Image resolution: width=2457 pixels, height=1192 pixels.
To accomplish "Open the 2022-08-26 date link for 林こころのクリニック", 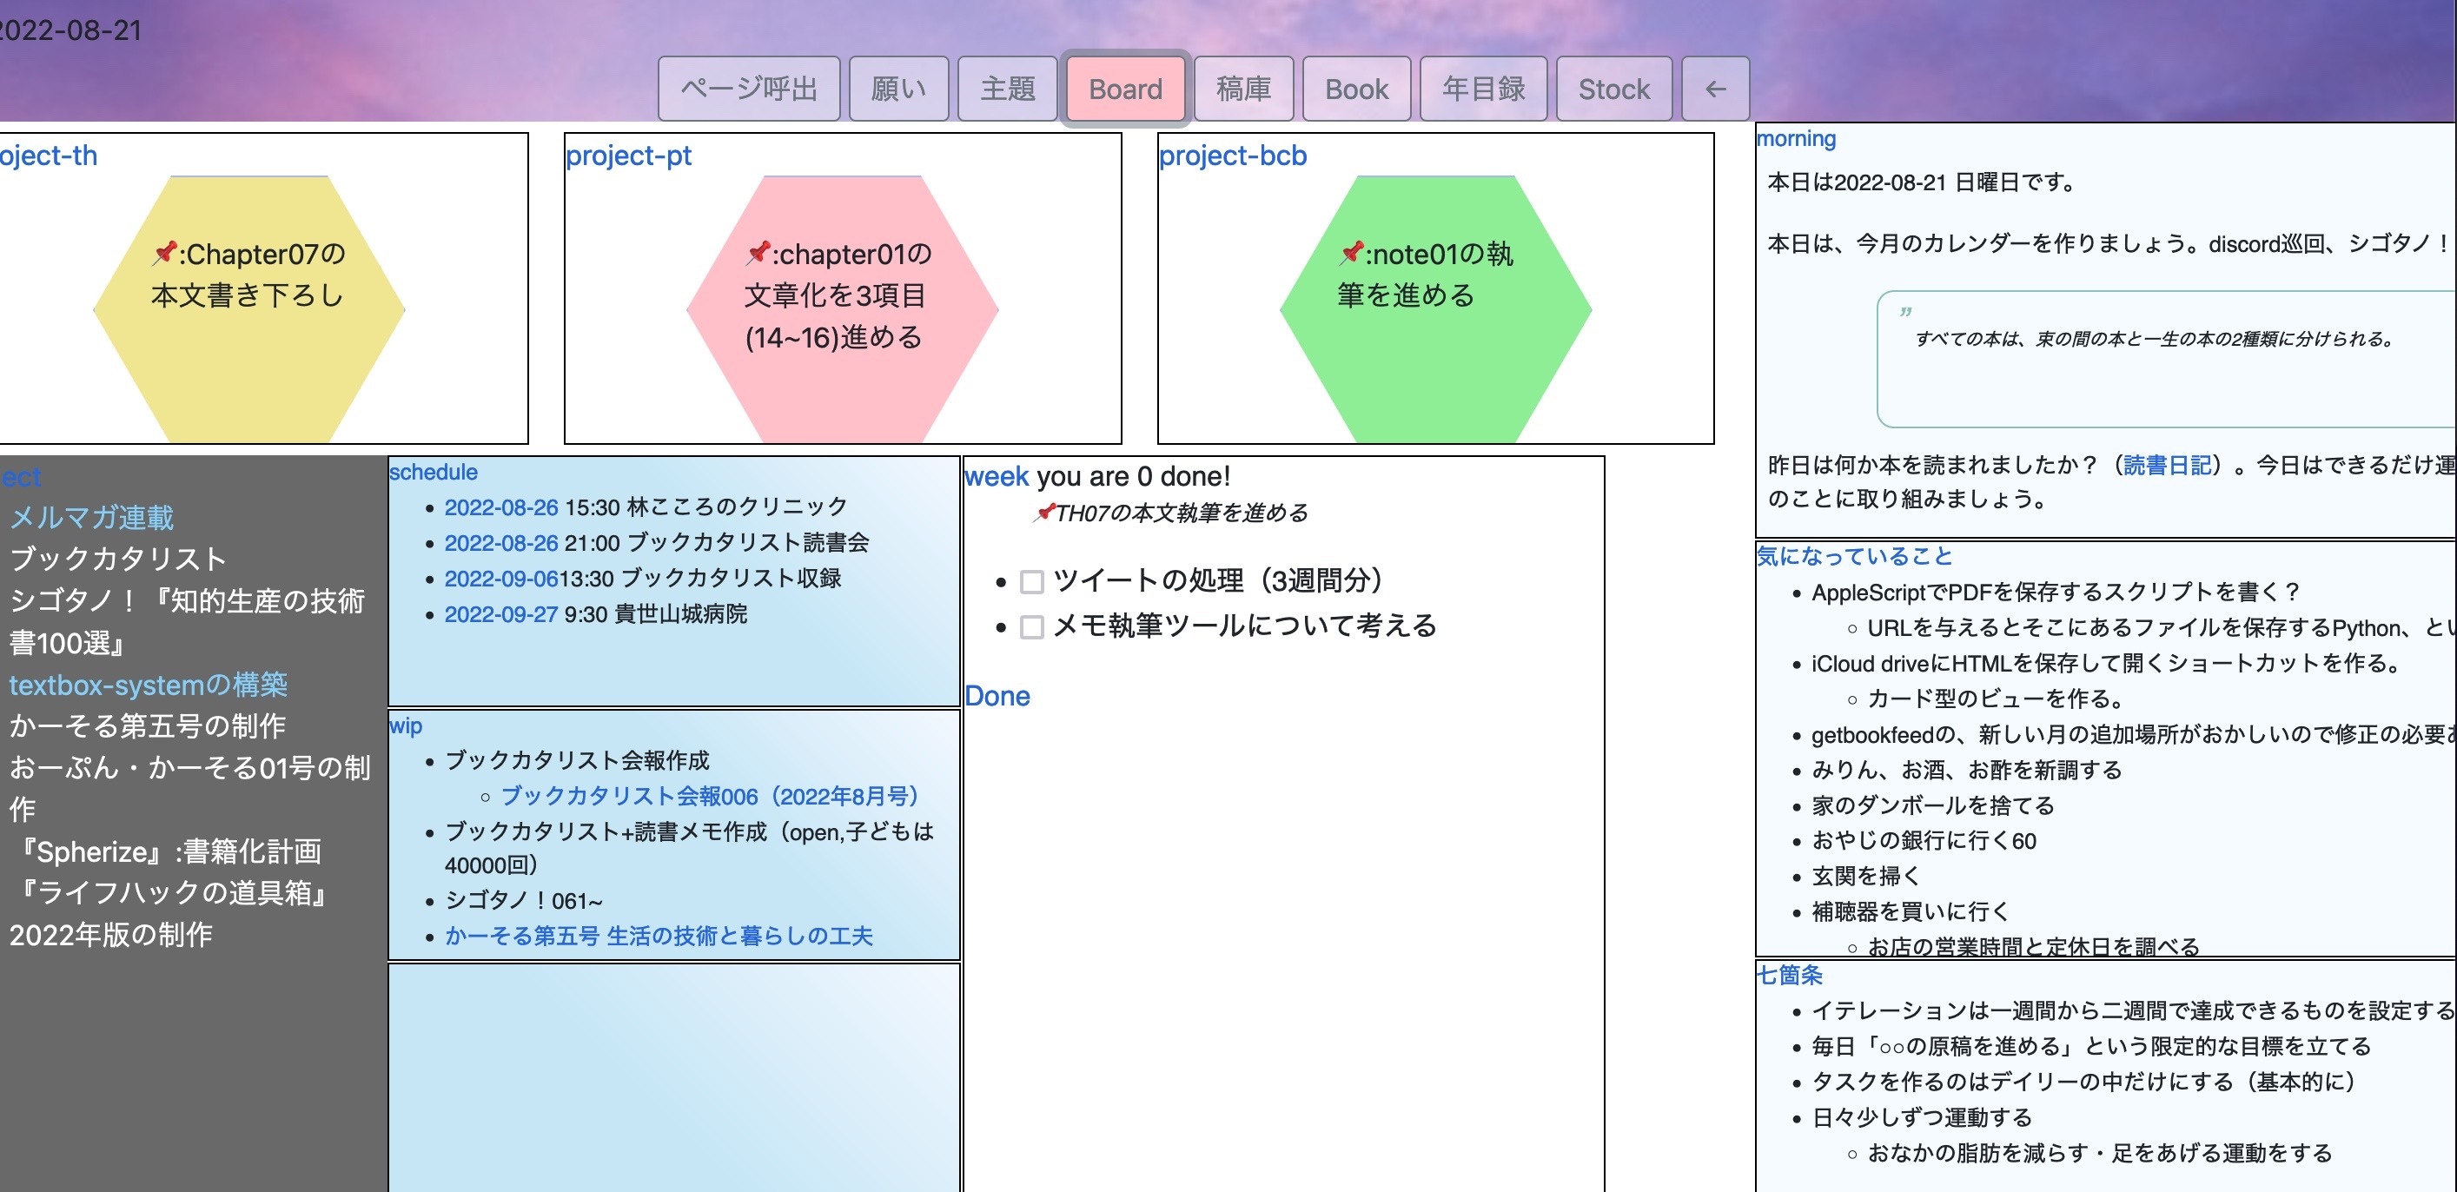I will [500, 507].
